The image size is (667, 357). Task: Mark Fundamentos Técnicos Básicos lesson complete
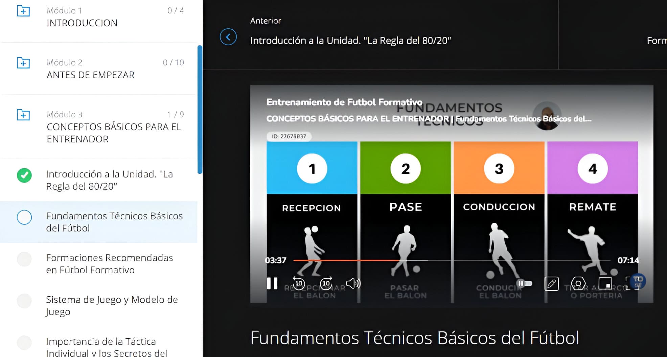click(x=24, y=217)
